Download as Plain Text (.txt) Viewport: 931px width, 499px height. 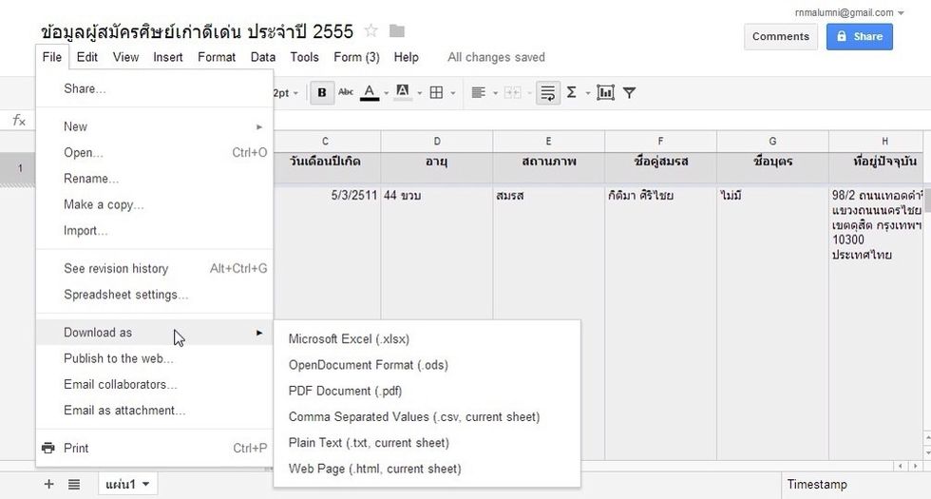427,443
